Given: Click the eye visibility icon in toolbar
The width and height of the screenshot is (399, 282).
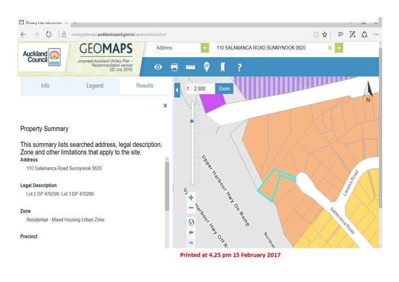Looking at the screenshot, I should point(158,67).
